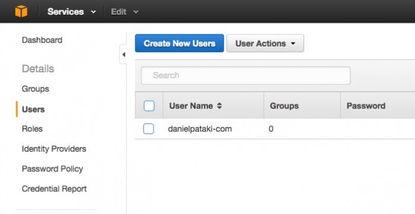Viewport: 415px width, 214px height.
Task: Open the Edit dropdown menu
Action: click(x=124, y=12)
